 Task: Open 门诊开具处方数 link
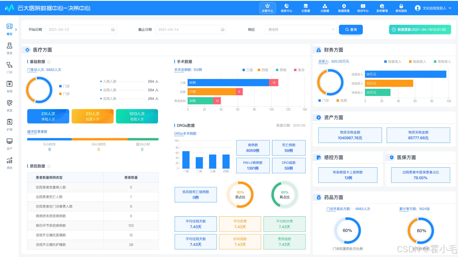[348, 209]
